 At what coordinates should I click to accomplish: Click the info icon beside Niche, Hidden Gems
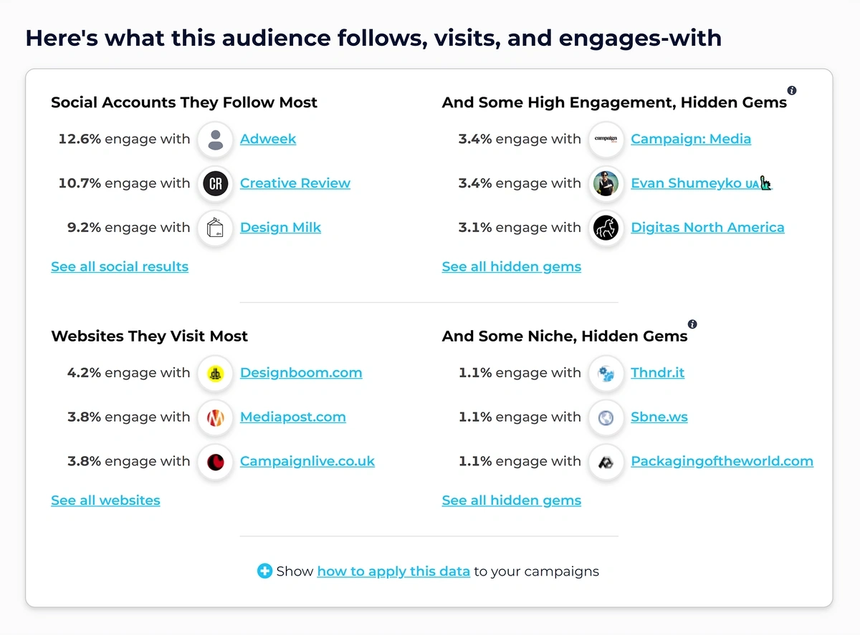pyautogui.click(x=692, y=324)
